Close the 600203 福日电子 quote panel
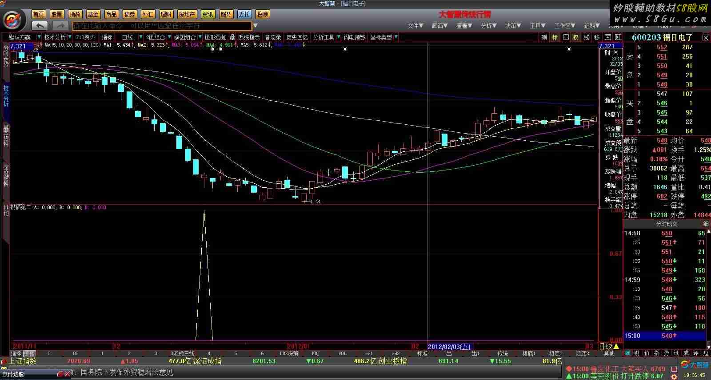The height and width of the screenshot is (380, 711). coord(706,38)
